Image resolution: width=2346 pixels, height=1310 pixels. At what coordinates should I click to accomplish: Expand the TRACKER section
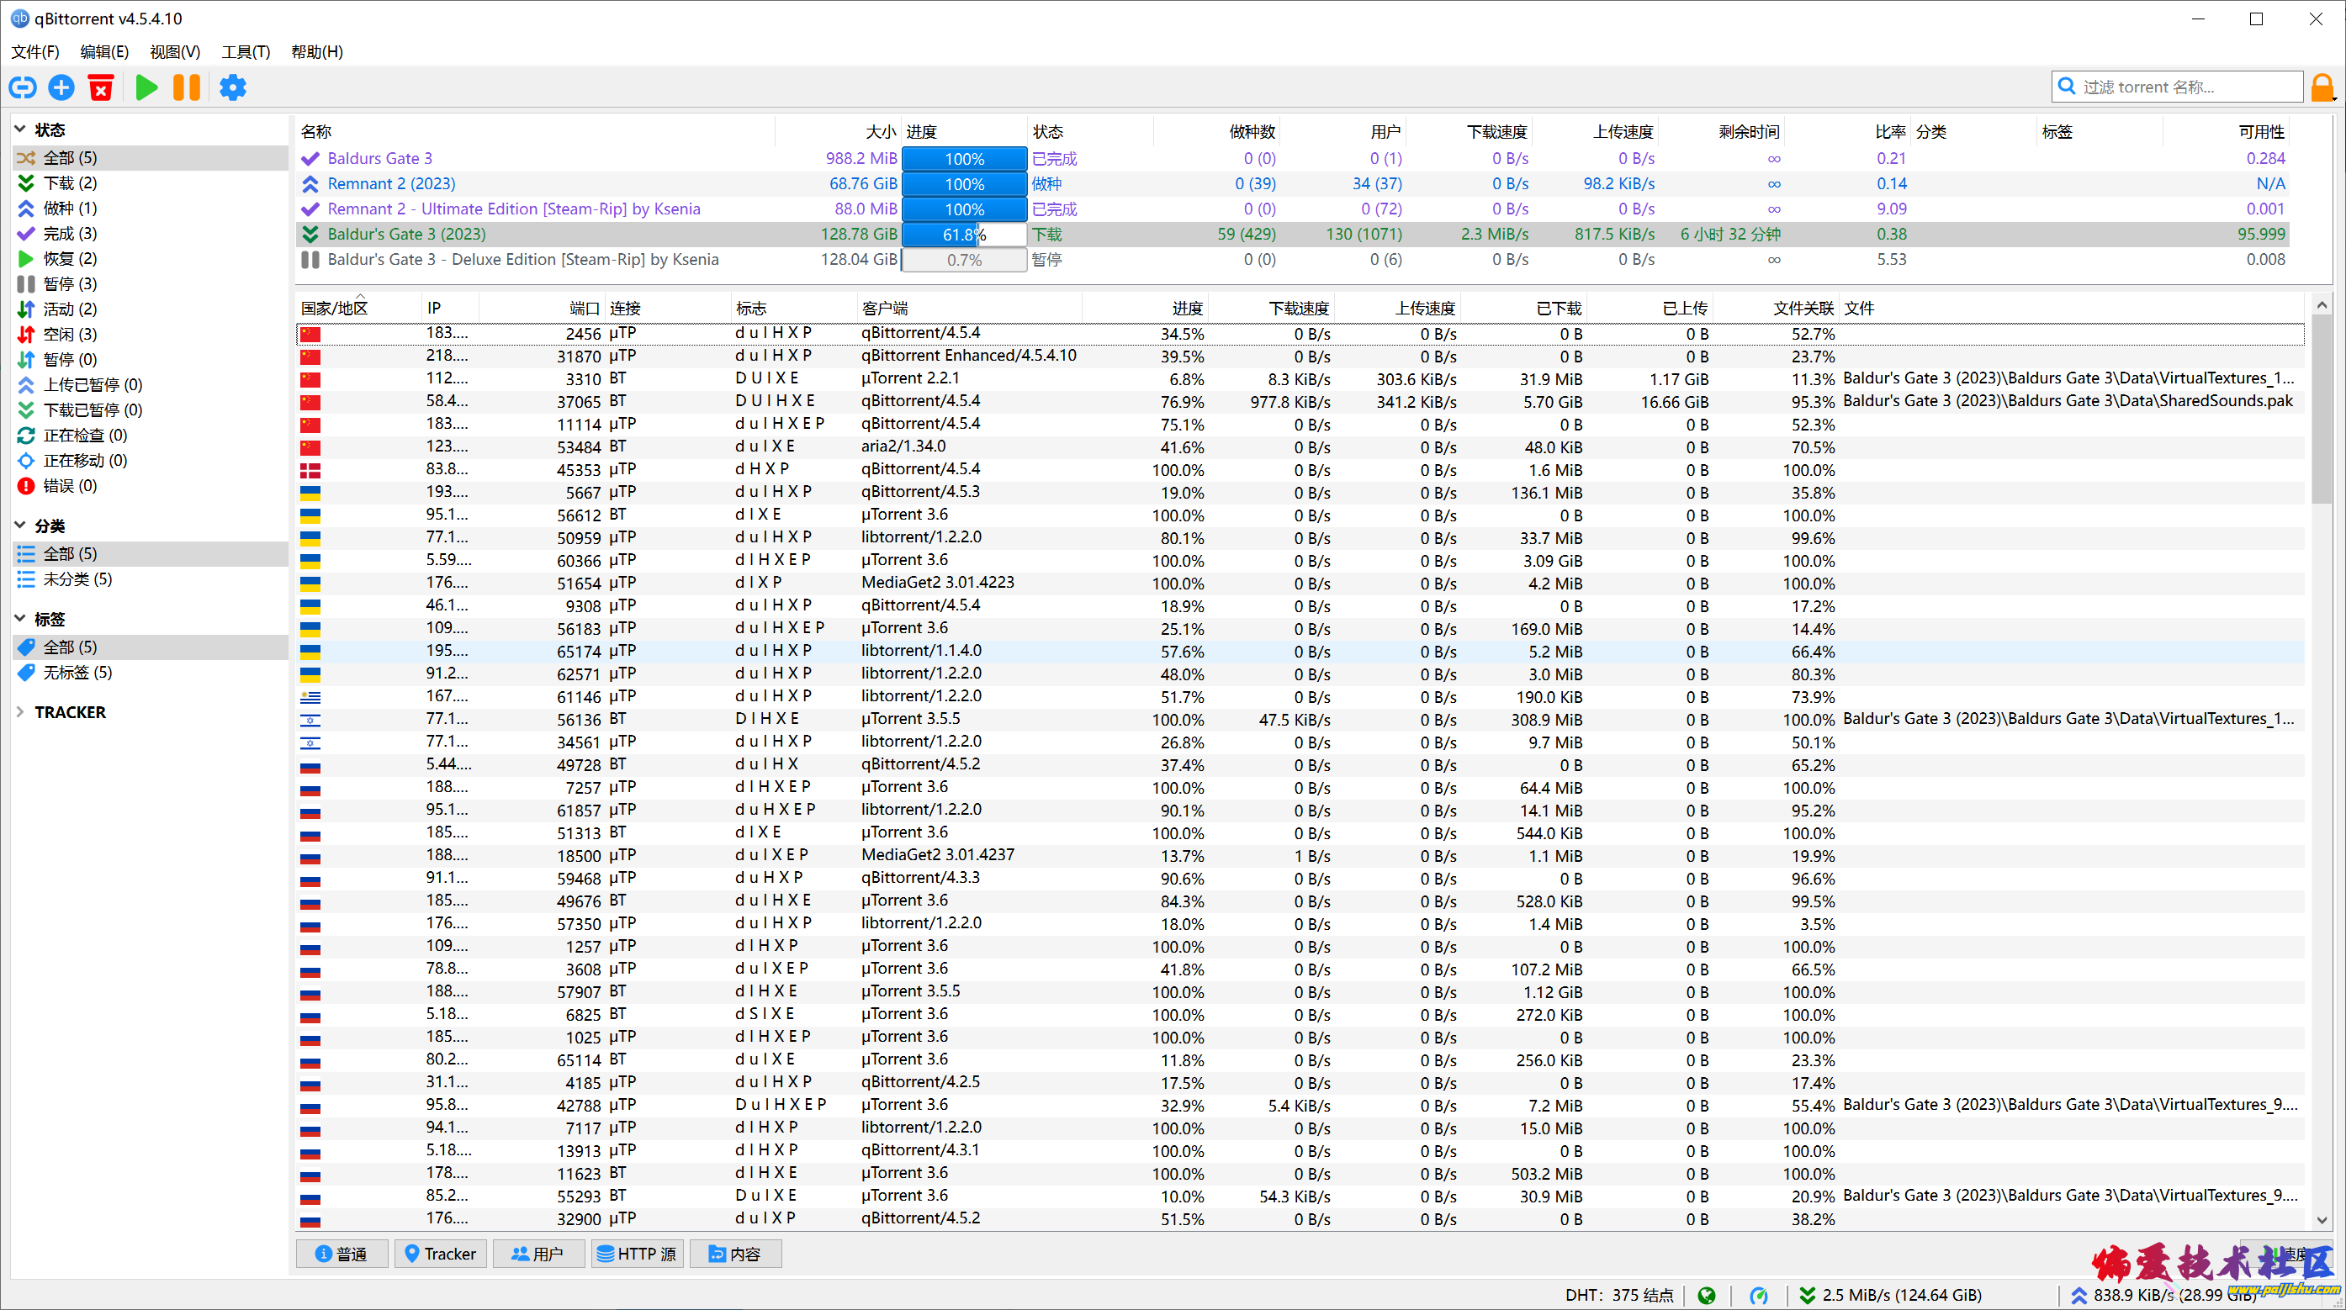click(x=20, y=712)
